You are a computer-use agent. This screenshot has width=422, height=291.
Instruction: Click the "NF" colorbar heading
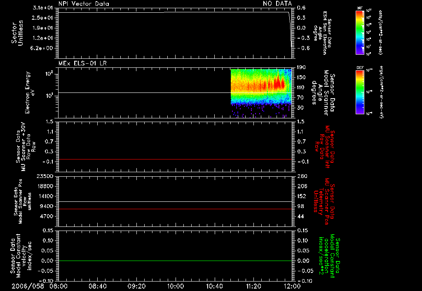(360, 8)
